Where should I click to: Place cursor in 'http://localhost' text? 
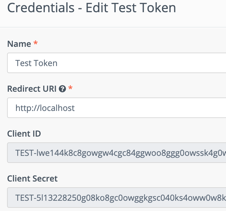(45, 108)
